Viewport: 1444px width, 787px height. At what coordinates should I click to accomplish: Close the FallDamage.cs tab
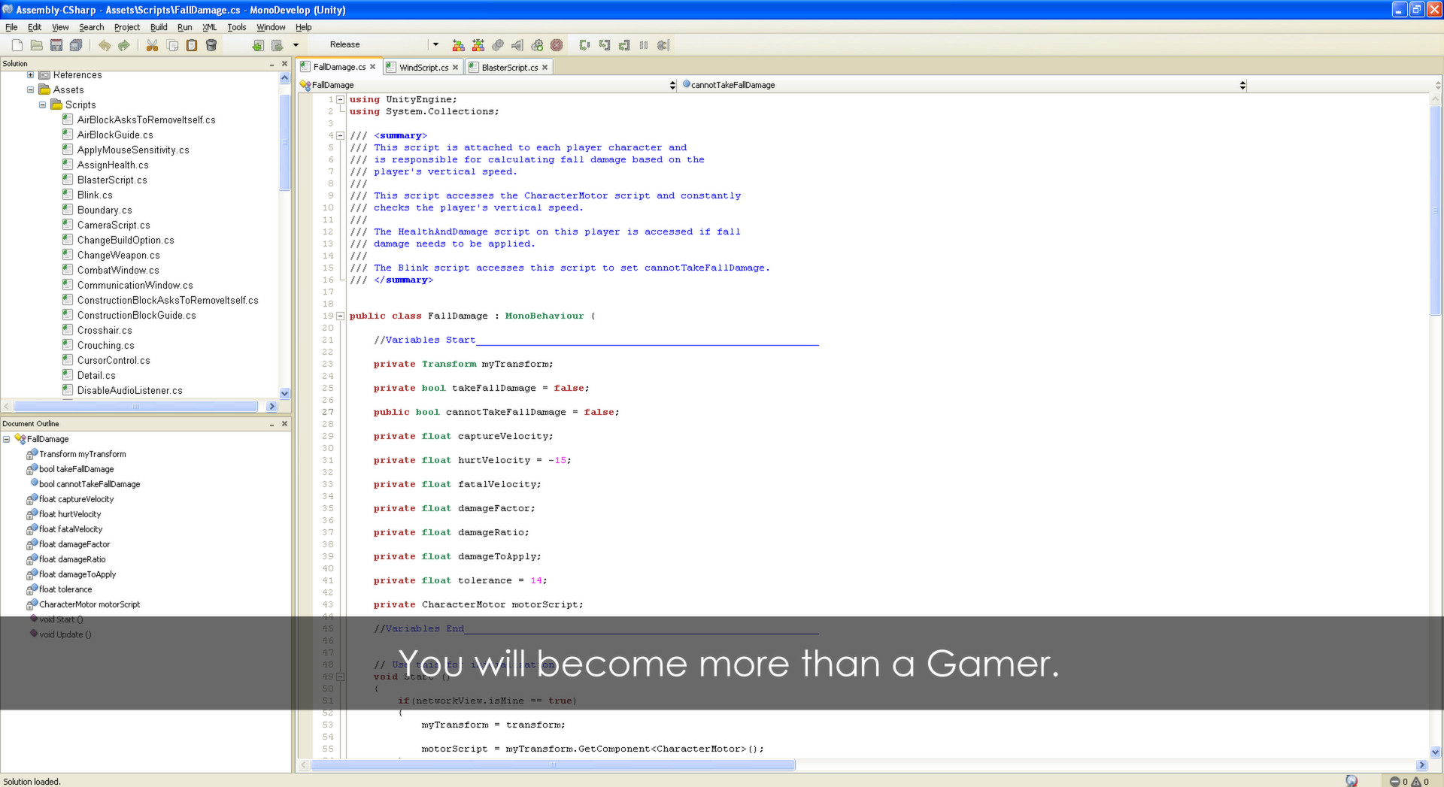click(x=372, y=67)
